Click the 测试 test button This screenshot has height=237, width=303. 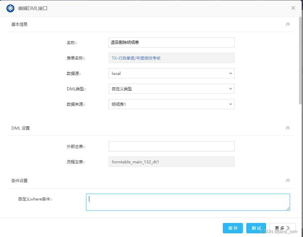pyautogui.click(x=256, y=228)
